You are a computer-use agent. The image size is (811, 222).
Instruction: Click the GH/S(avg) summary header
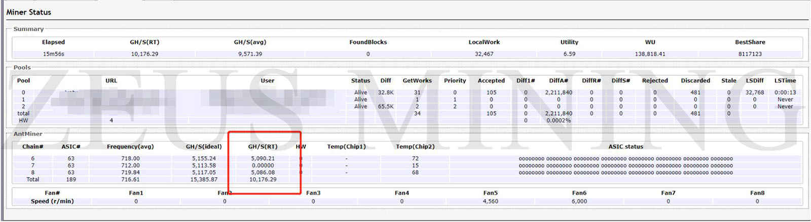tap(250, 42)
